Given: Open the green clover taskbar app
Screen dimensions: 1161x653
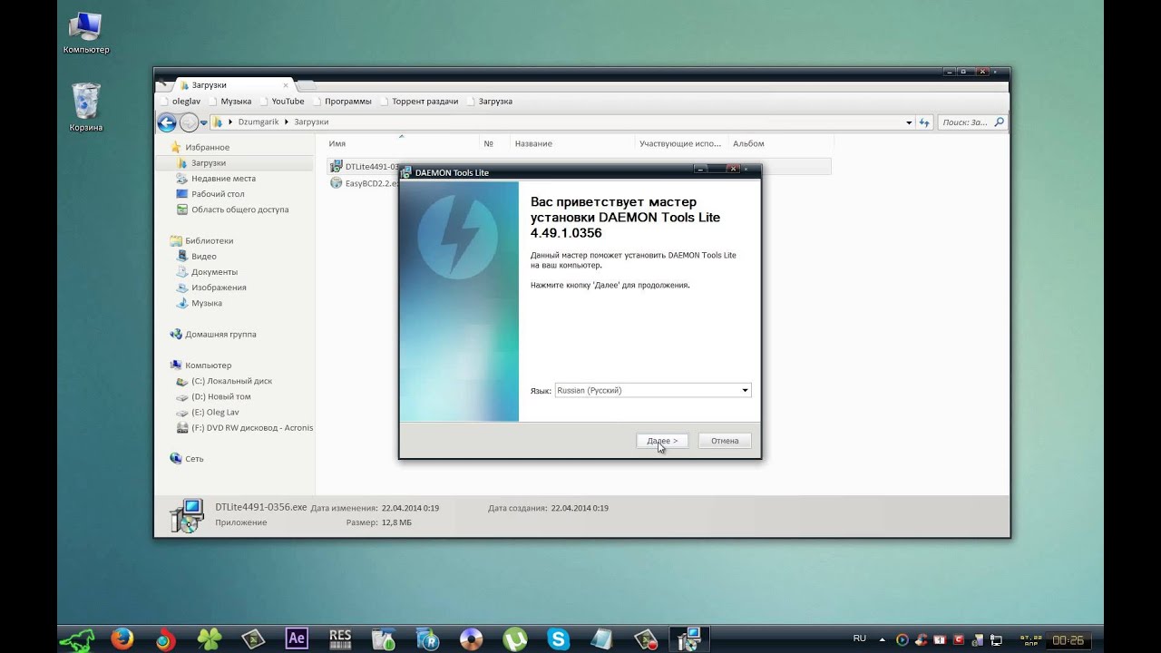Looking at the screenshot, I should (210, 638).
